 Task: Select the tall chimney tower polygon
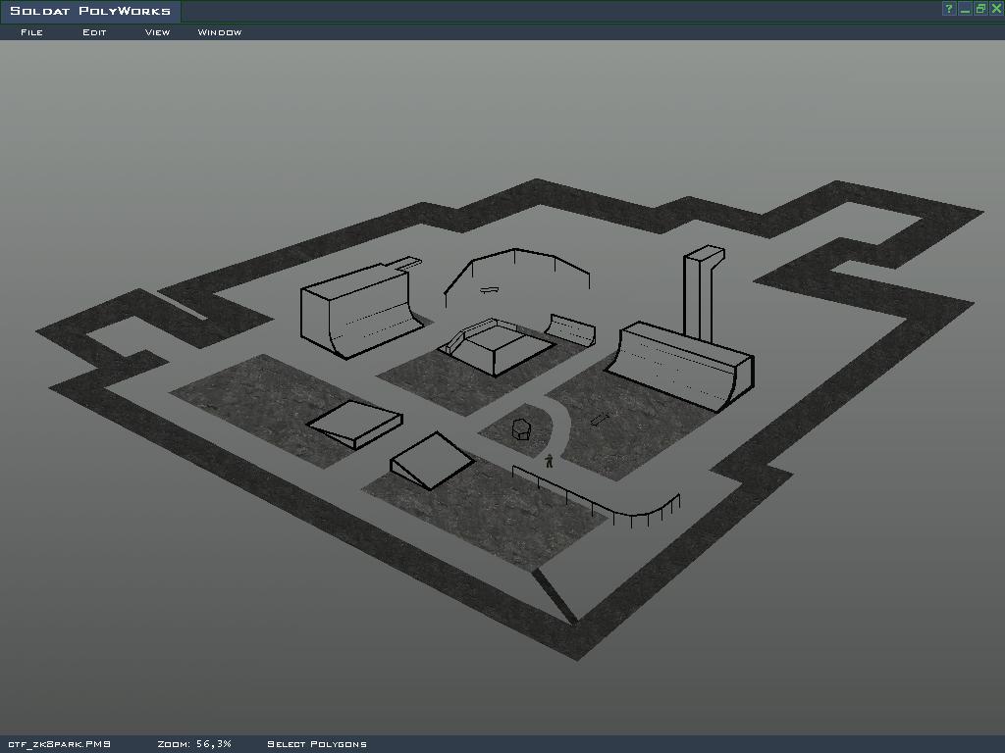coord(701,294)
